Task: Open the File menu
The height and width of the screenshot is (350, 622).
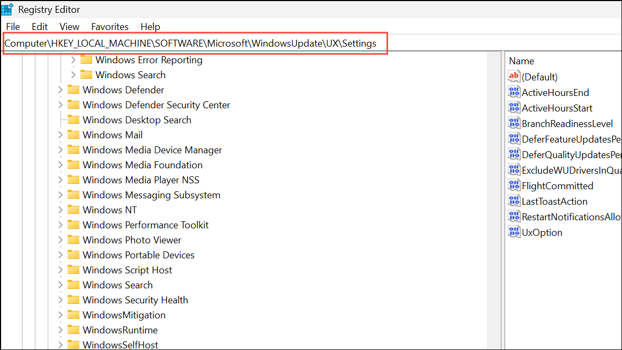Action: click(x=13, y=27)
